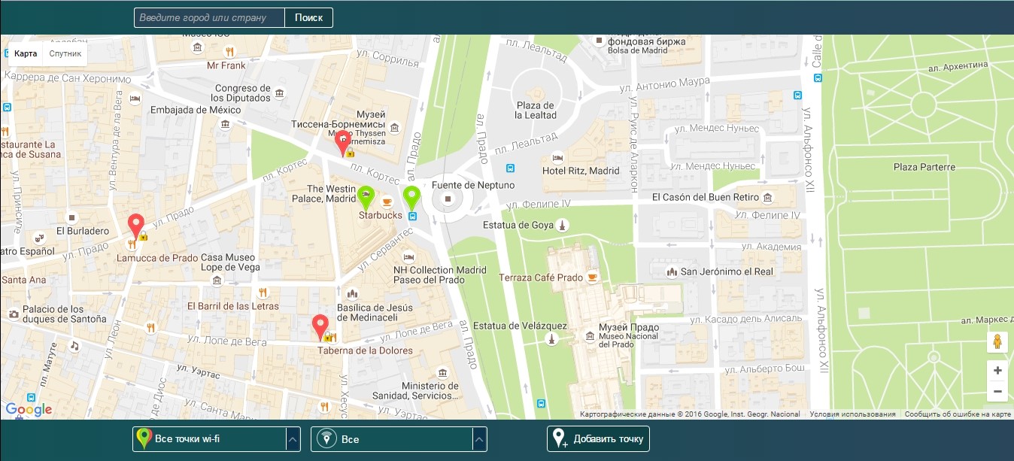Open the Условия использования link
The image size is (1014, 461).
(852, 414)
